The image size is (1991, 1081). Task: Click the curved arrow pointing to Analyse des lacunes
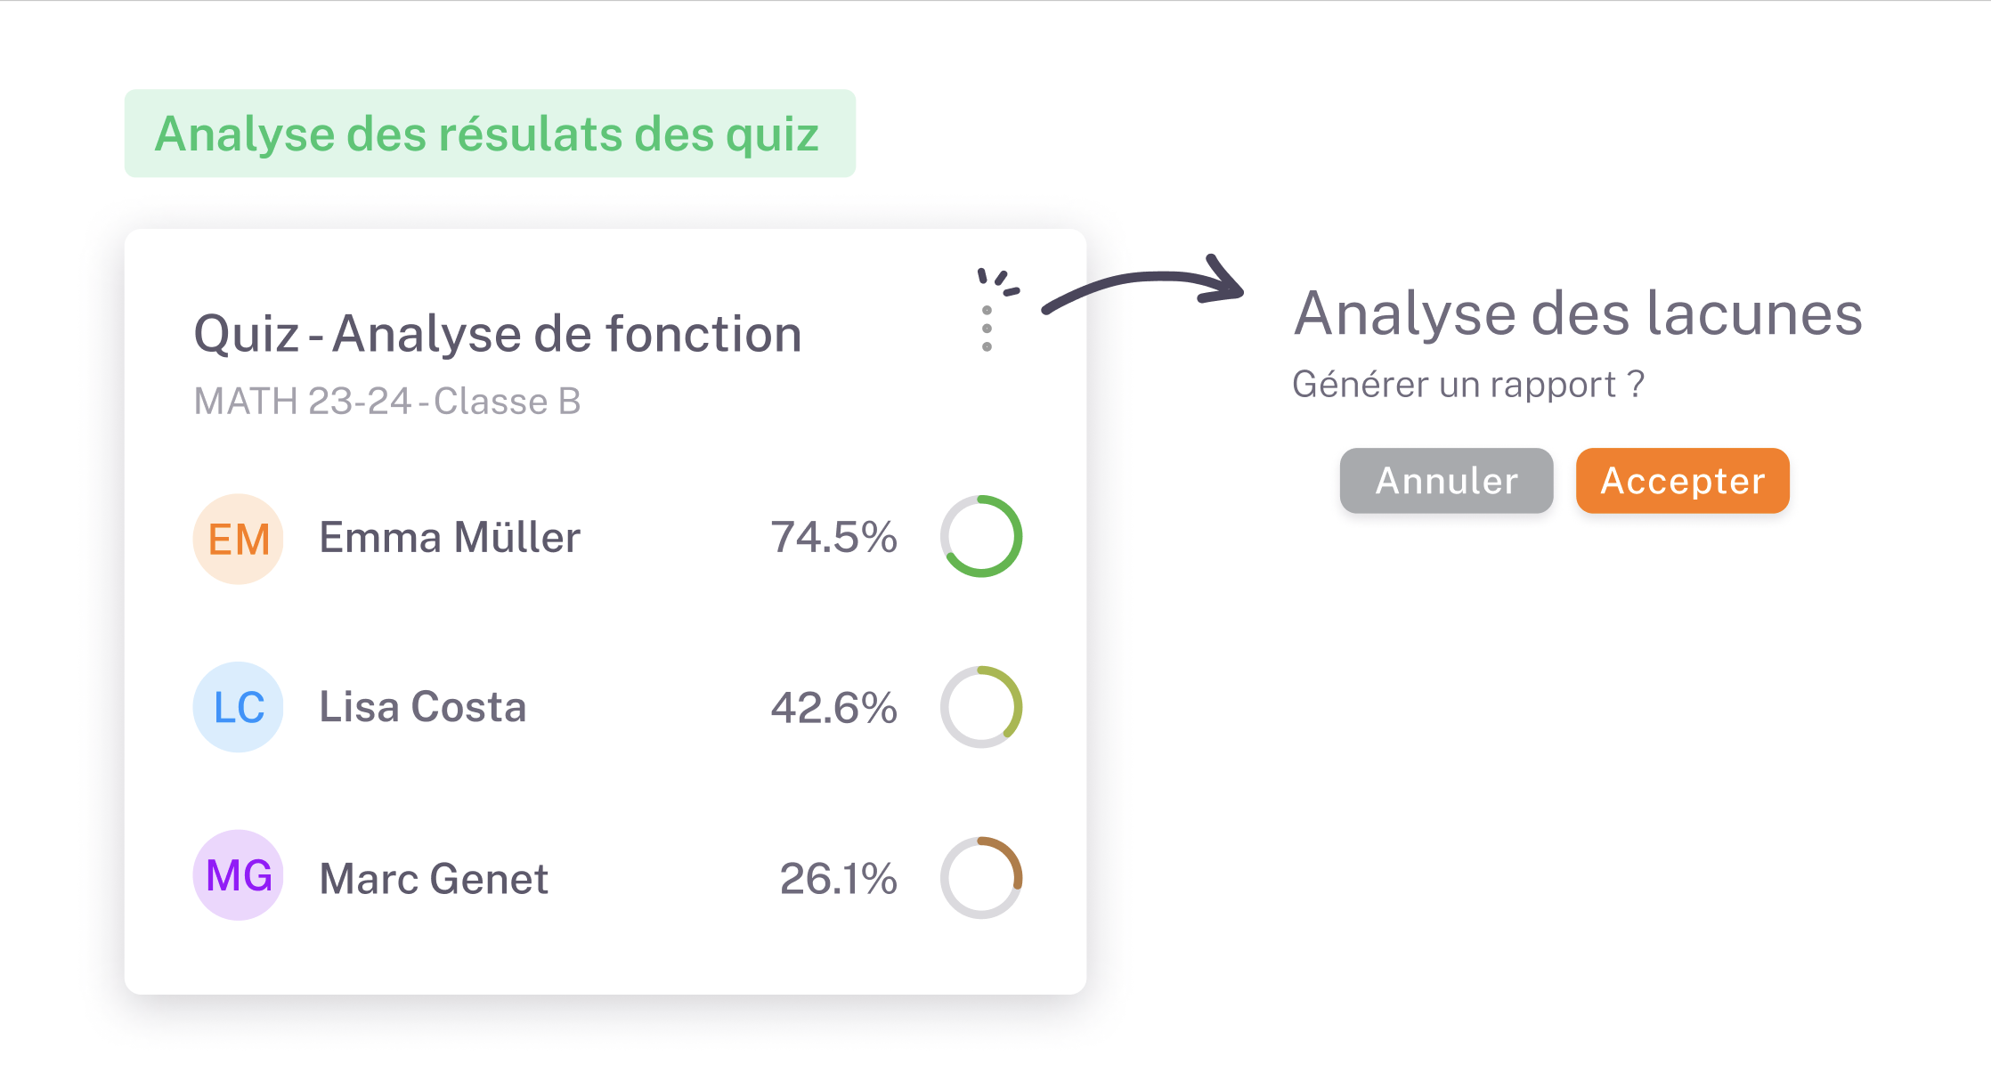(1144, 285)
